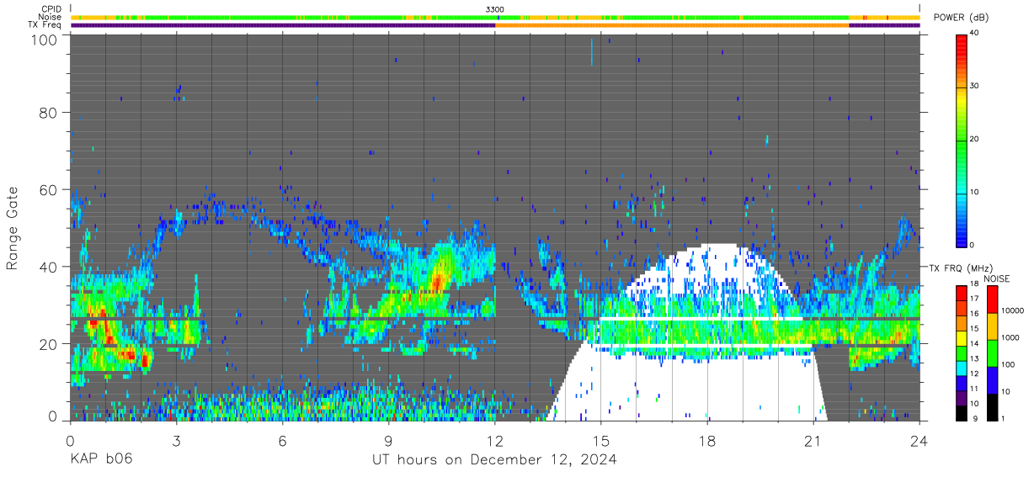1034x477 pixels.
Task: Click the POWER (dB) colorbar title
Action: coord(962,17)
